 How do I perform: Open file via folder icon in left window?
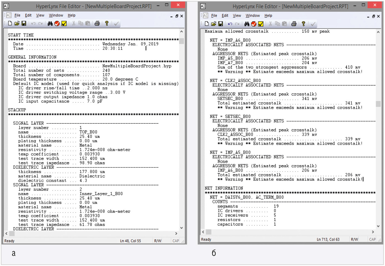pyautogui.click(x=17, y=23)
